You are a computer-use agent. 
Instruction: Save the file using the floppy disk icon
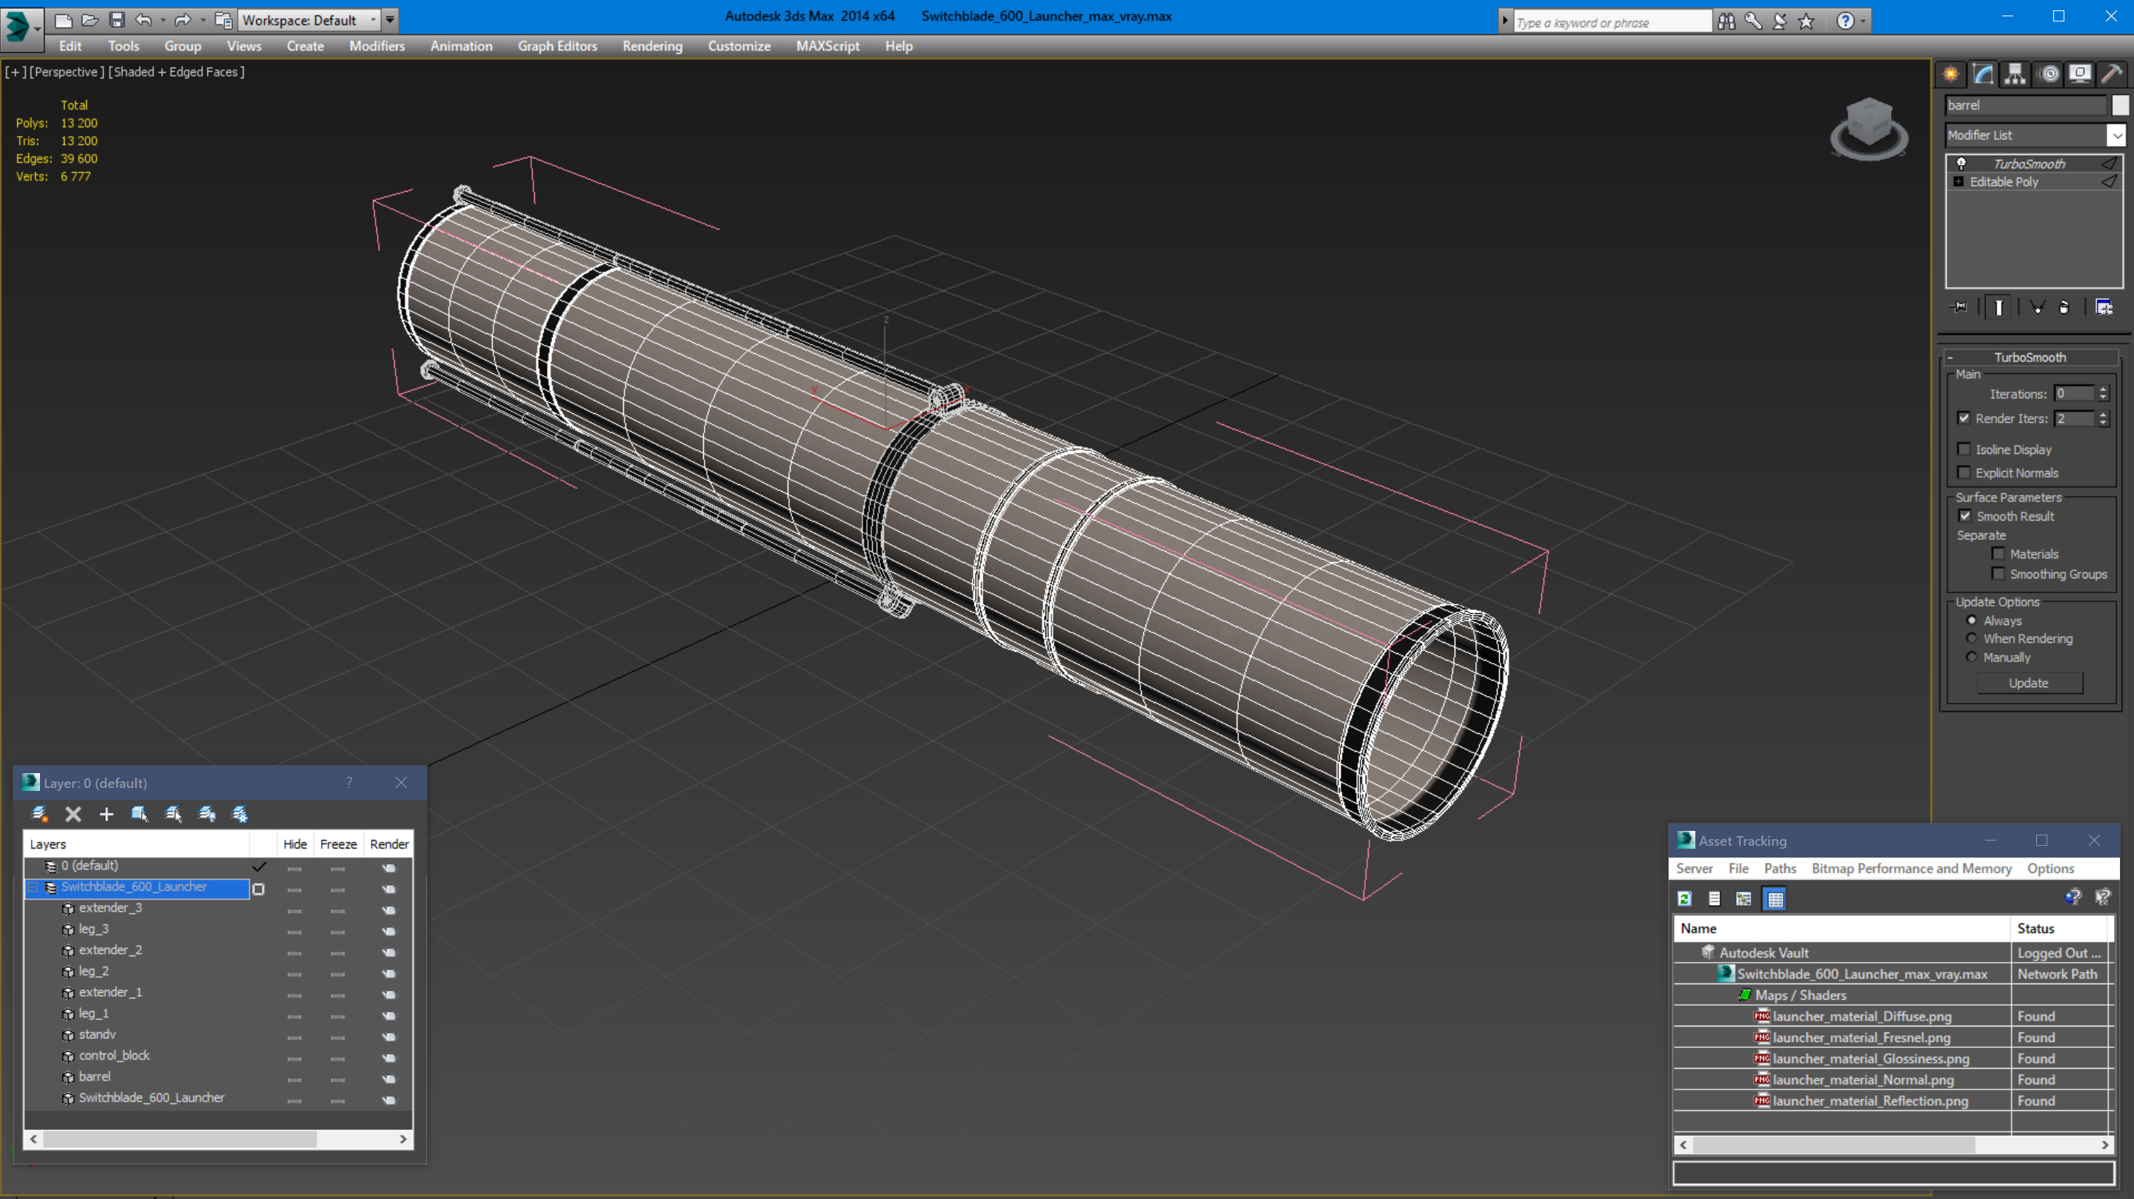(x=117, y=20)
